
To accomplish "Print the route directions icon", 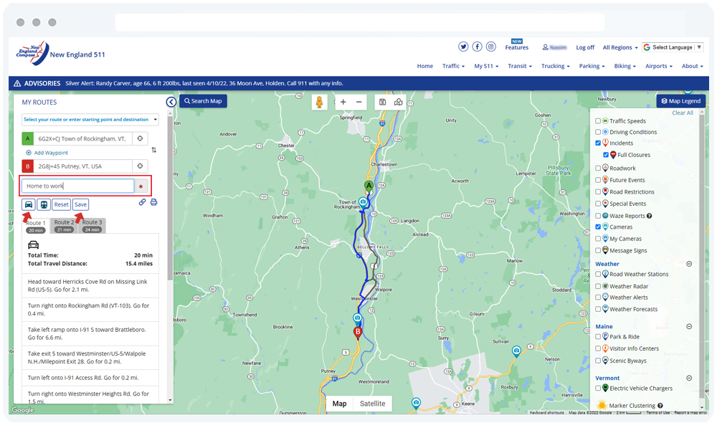I will (x=153, y=201).
